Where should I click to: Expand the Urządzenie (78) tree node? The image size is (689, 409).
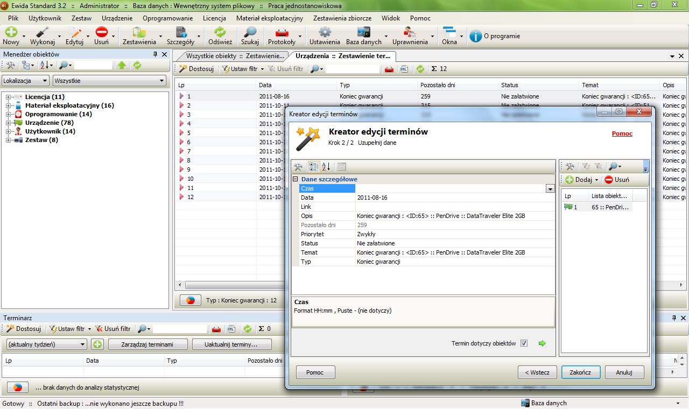(9, 123)
